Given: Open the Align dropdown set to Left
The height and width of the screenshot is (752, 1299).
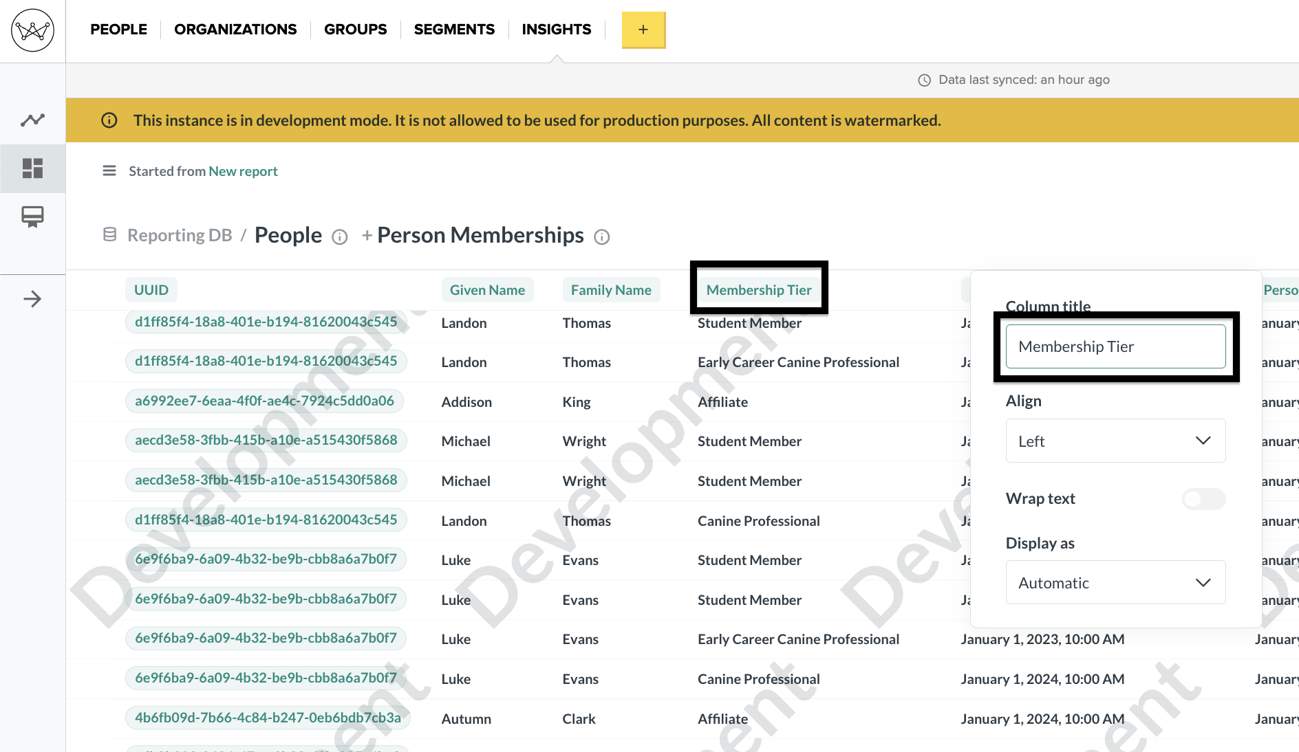Looking at the screenshot, I should tap(1115, 441).
